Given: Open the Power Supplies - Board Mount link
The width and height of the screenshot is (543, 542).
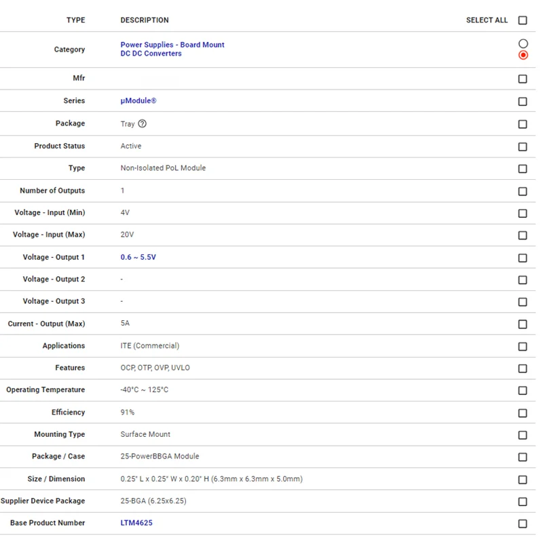Looking at the screenshot, I should click(x=172, y=45).
